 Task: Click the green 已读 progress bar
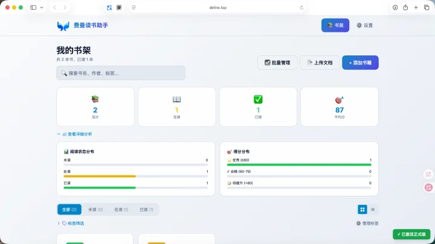(x=100, y=187)
